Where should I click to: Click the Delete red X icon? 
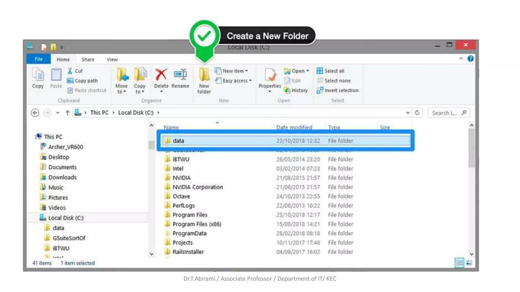point(161,75)
